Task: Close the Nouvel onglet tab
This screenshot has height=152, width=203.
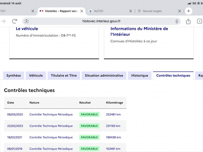Action: pos(180,11)
